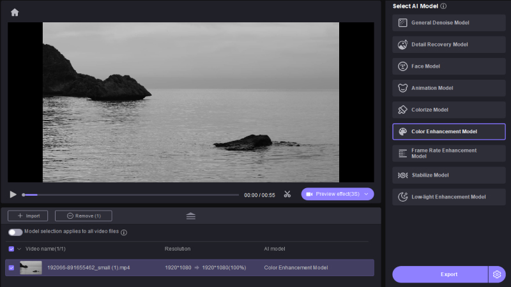
Task: Click the Import button
Action: click(x=27, y=216)
